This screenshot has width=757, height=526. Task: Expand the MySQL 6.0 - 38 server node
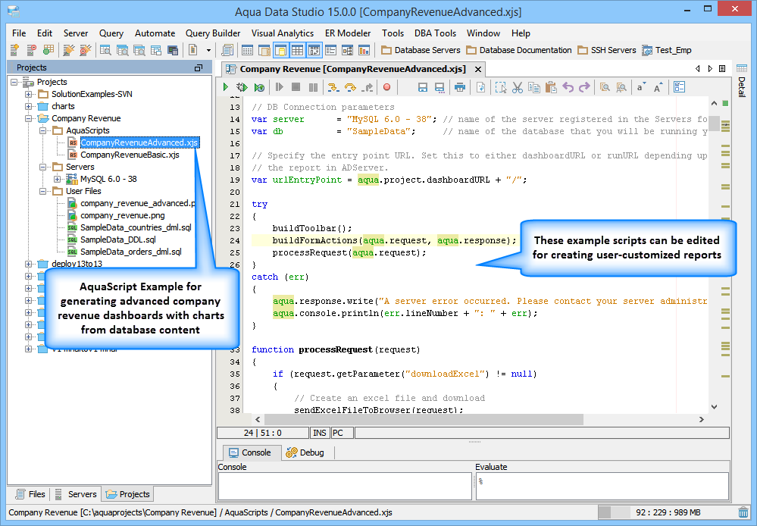click(58, 179)
